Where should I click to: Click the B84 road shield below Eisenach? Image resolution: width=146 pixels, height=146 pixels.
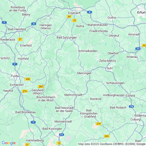click(x=69, y=17)
